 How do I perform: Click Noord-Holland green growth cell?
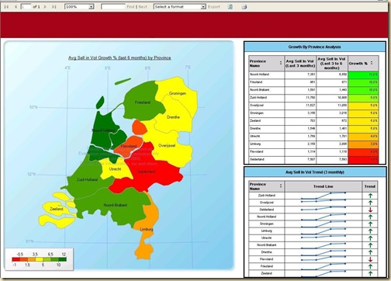(x=363, y=75)
